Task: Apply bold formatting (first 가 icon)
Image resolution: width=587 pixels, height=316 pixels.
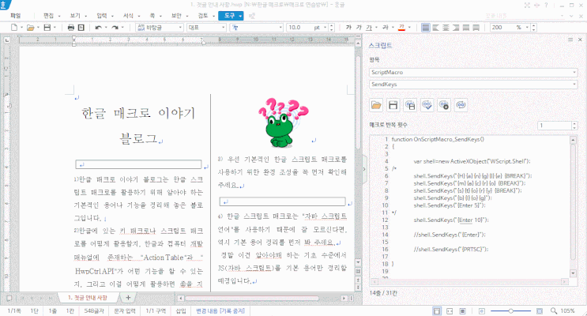Action: click(348, 28)
